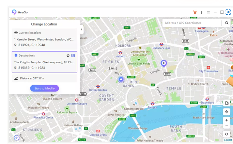This screenshot has width=233, height=144.
Task: Click Lincoln's Inn Fields label
Action: point(139,64)
